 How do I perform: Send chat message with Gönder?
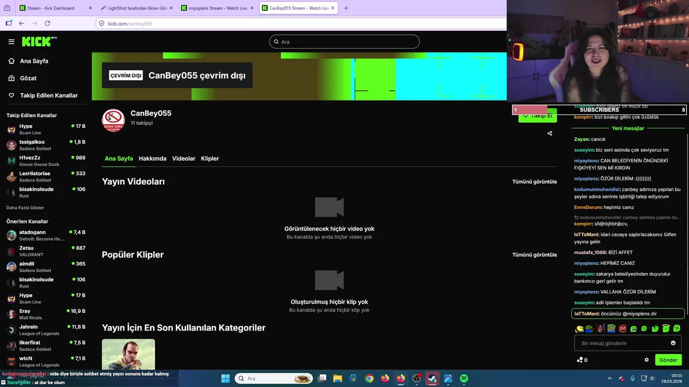click(668, 360)
